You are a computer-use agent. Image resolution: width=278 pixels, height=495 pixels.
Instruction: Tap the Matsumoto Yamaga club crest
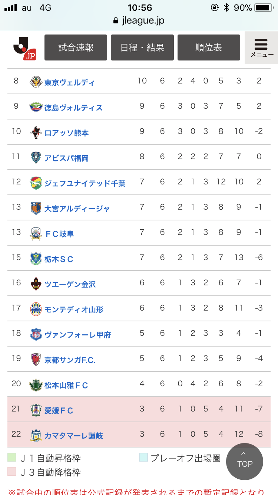(36, 385)
